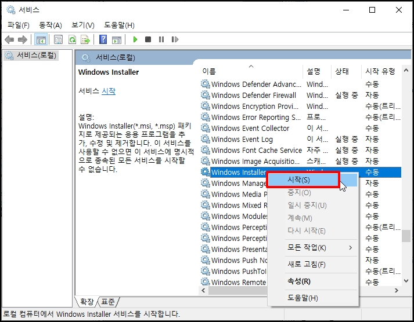Sort by 시작 유형 column header

[381, 71]
